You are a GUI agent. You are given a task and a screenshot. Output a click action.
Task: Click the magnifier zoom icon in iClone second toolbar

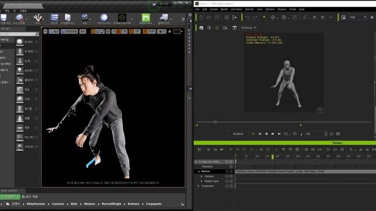point(209,28)
